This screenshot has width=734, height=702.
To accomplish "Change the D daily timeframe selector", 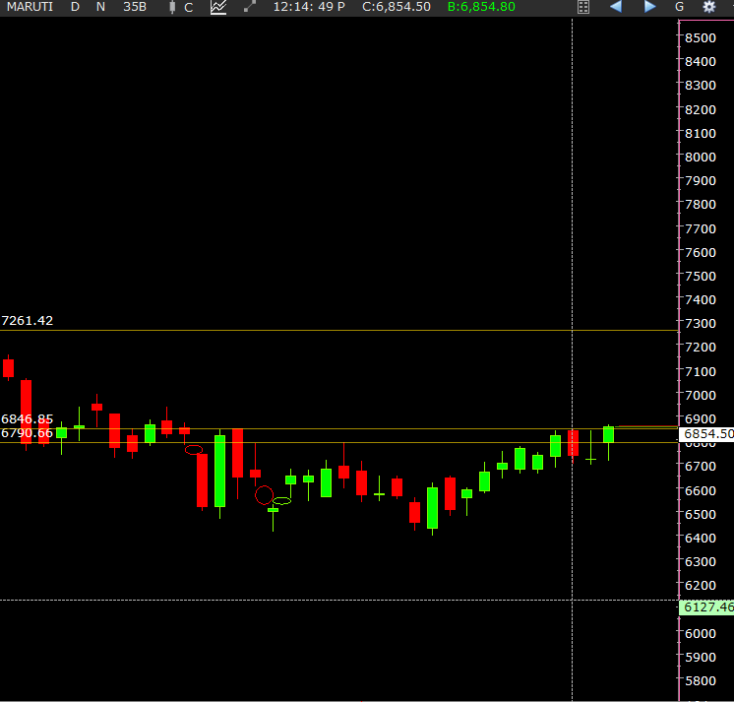I will (x=75, y=7).
